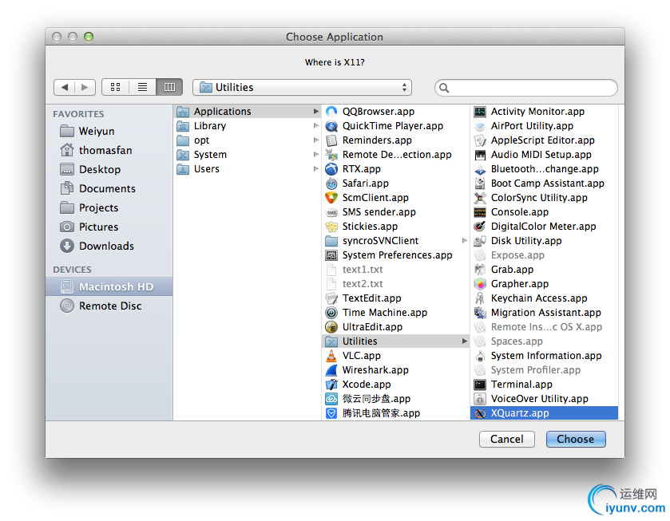This screenshot has height=521, width=670.
Task: Expand the Library folder arrow
Action: (315, 126)
